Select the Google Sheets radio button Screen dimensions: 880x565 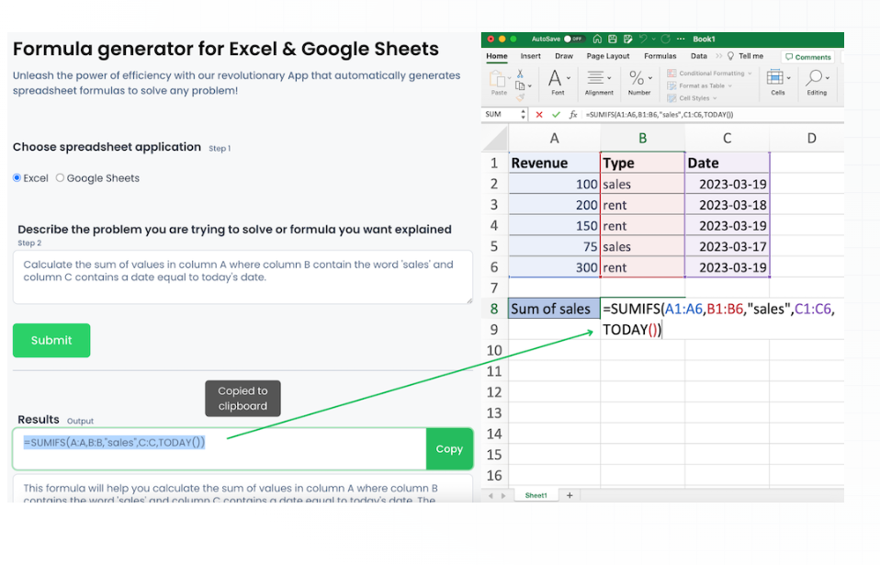tap(61, 178)
